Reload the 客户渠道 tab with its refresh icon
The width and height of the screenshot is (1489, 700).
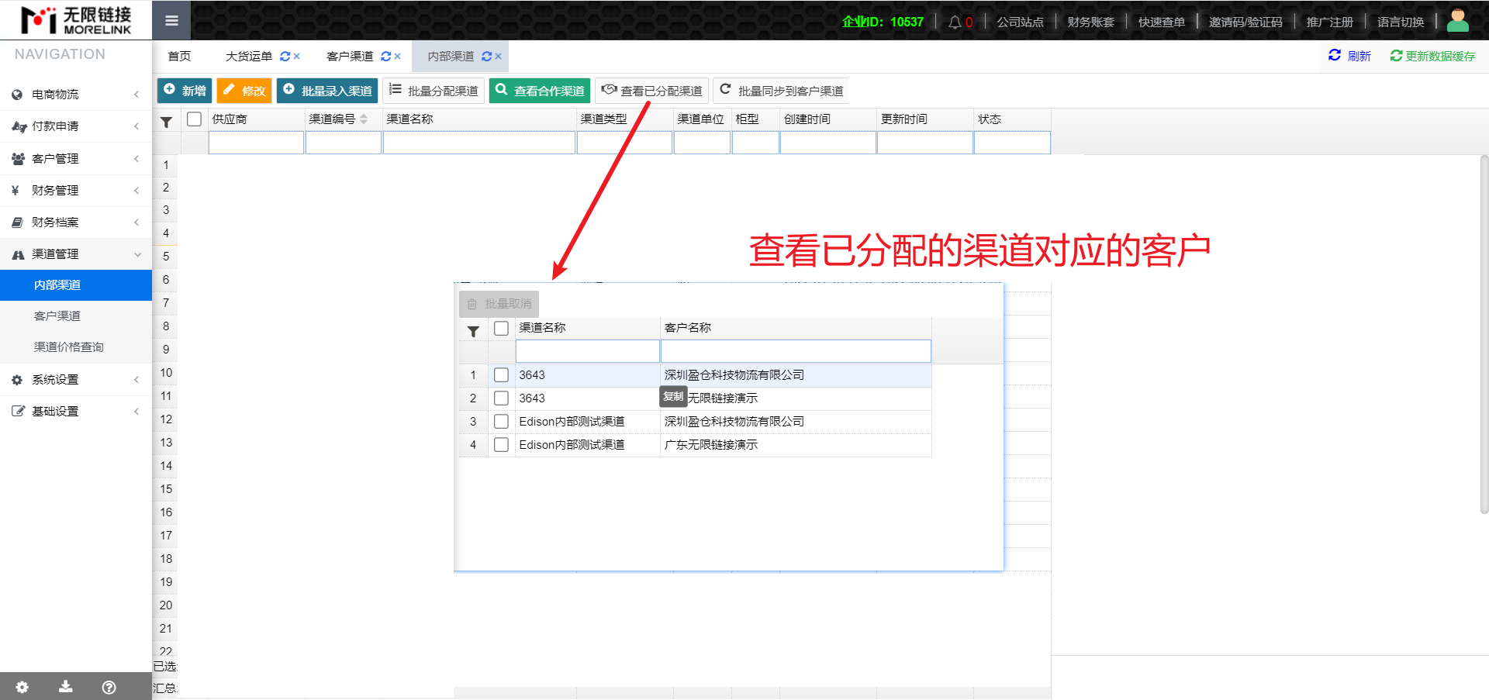click(386, 56)
